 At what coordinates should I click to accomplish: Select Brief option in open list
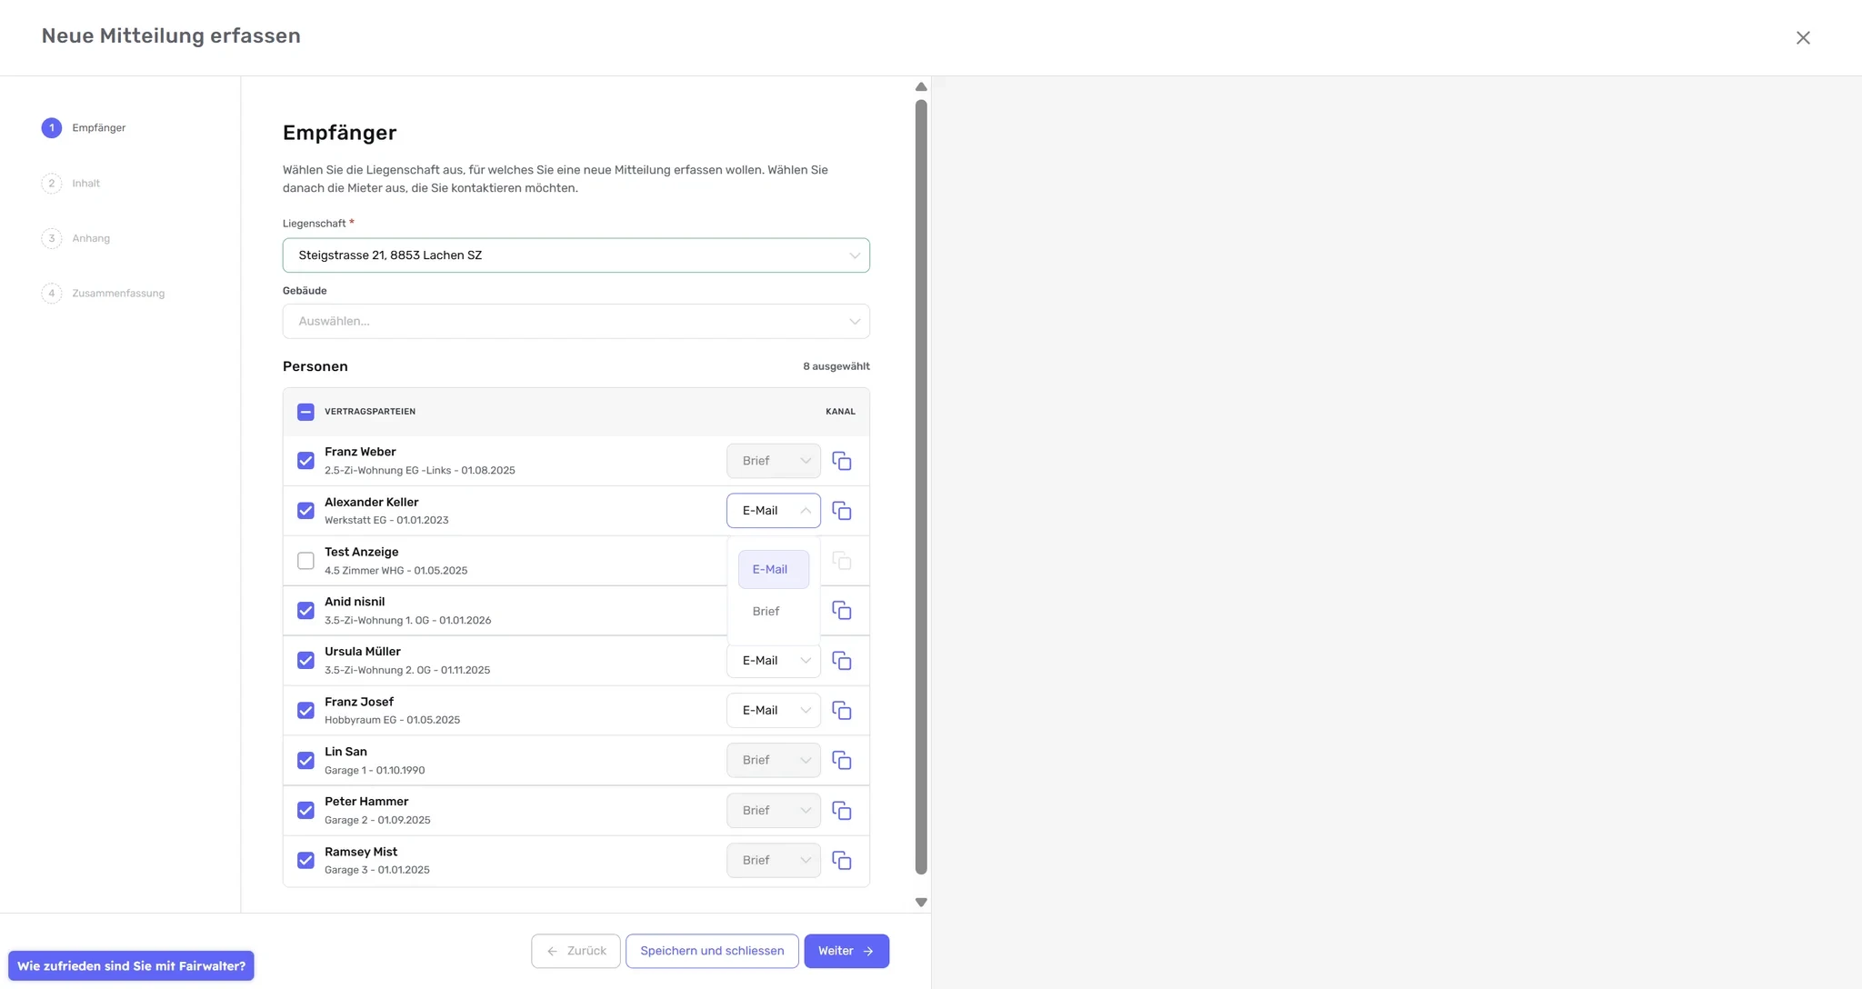(773, 611)
